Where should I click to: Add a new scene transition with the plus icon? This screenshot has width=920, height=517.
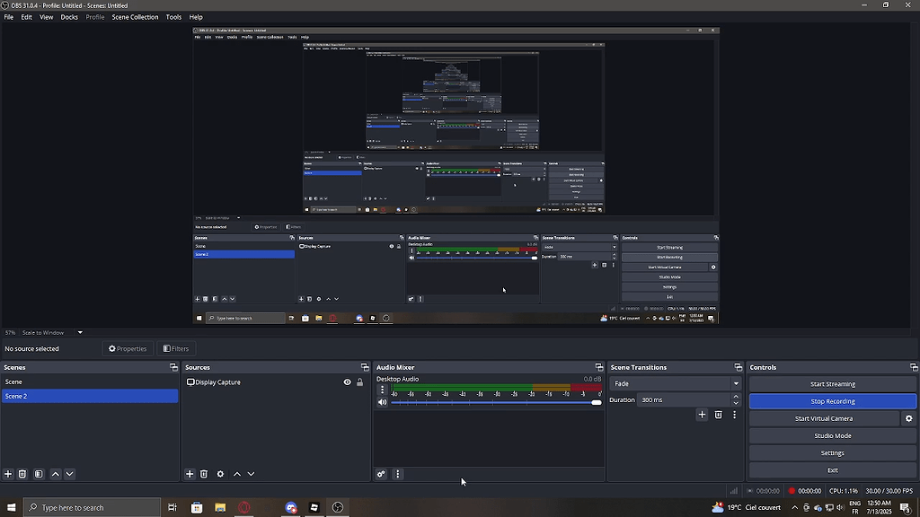702,415
